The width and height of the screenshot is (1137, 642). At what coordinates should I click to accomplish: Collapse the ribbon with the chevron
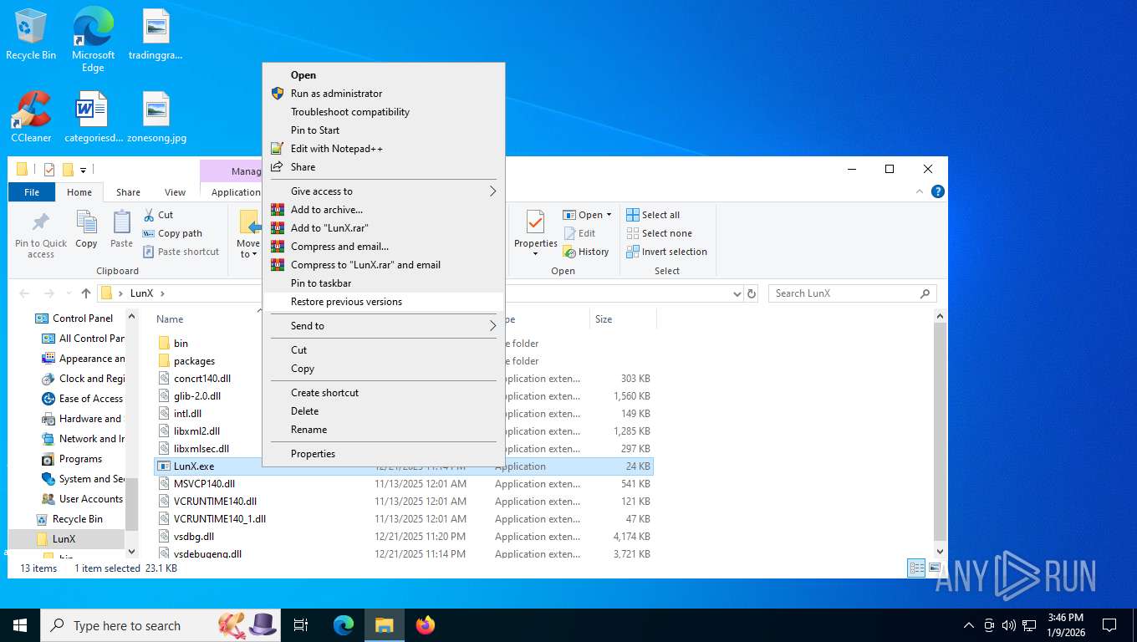(x=920, y=191)
